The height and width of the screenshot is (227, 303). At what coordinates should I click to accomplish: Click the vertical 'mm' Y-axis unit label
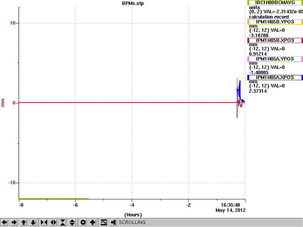[3, 103]
